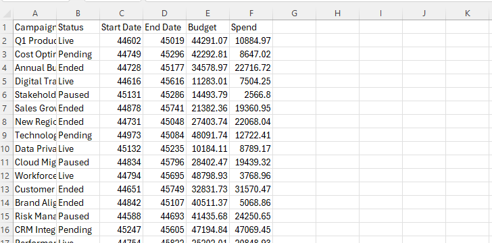Click budget value 47194.84

(207, 230)
